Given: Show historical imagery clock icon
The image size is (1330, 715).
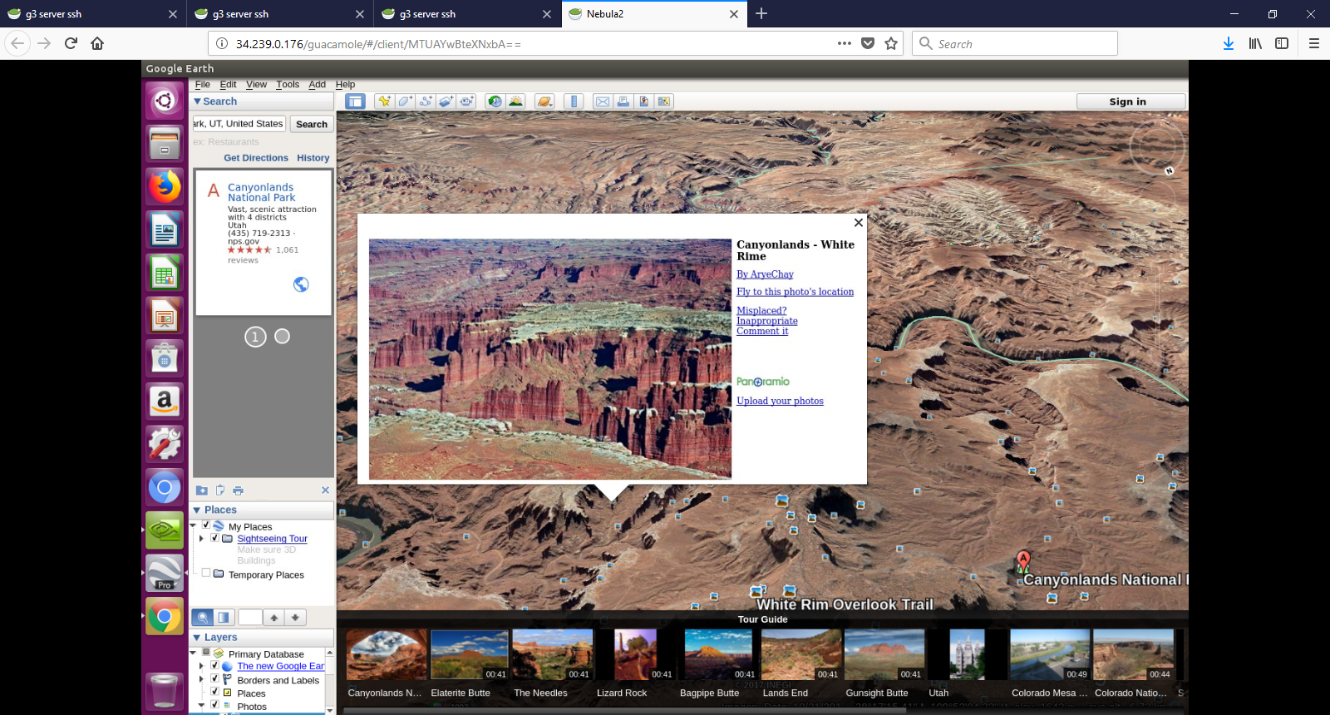Looking at the screenshot, I should click(495, 101).
